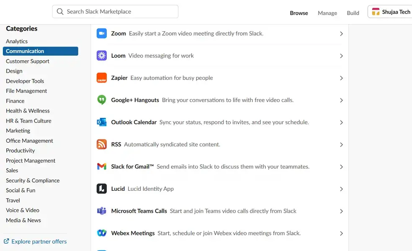The image size is (412, 251).
Task: Select the Design category
Action: click(14, 71)
